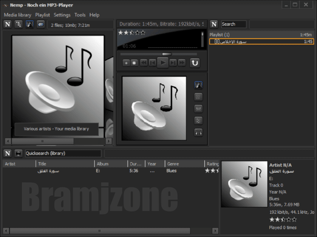This screenshot has height=237, width=317.
Task: Open the Settings menu
Action: click(x=62, y=15)
